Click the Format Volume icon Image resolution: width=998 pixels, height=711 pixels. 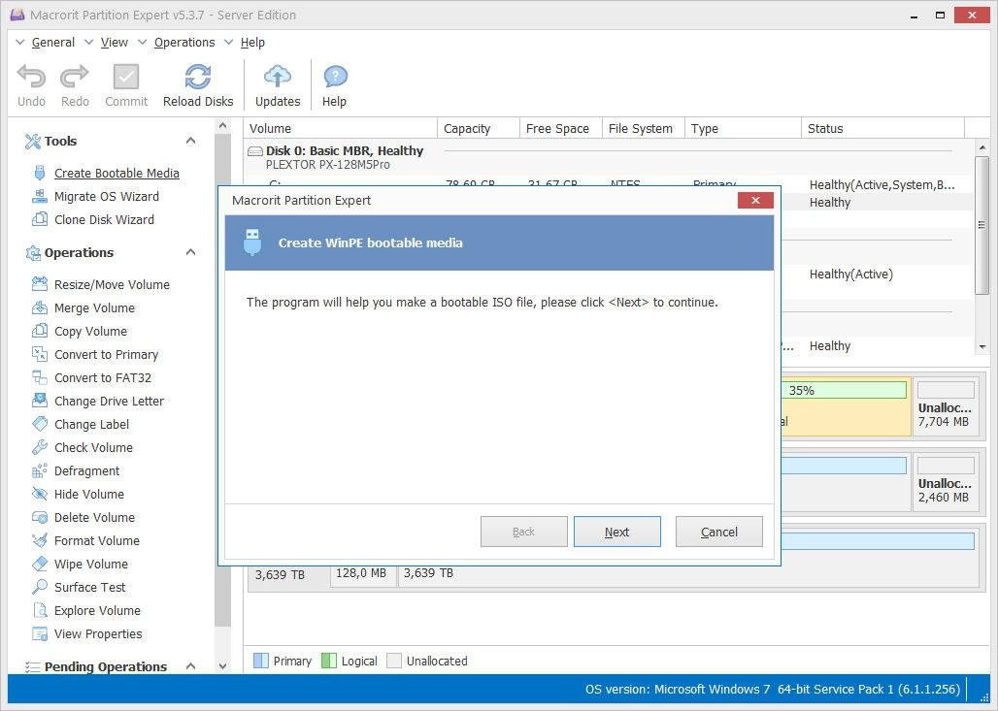[40, 540]
